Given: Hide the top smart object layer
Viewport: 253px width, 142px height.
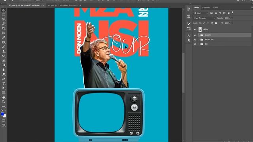Looking at the screenshot, I should tap(195, 30).
